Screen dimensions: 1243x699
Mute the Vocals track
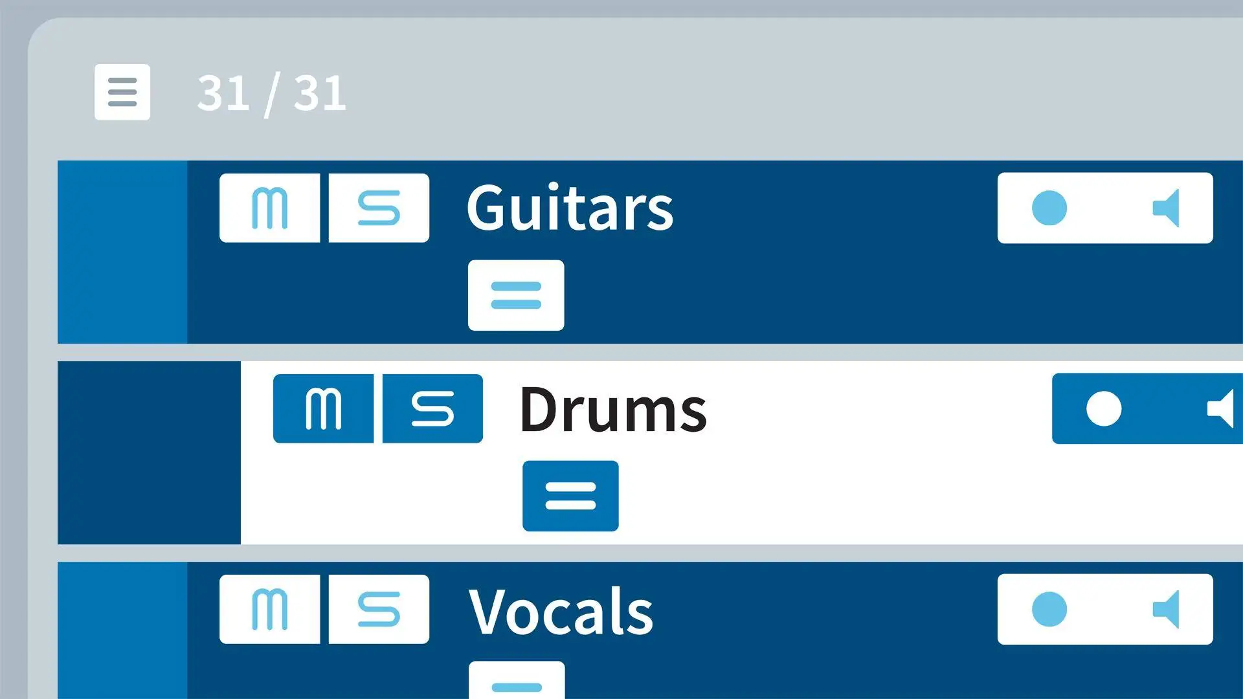[270, 609]
